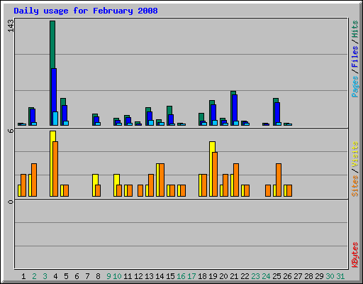Click day label '14' on the axis
The height and width of the screenshot is (284, 363).
[160, 276]
